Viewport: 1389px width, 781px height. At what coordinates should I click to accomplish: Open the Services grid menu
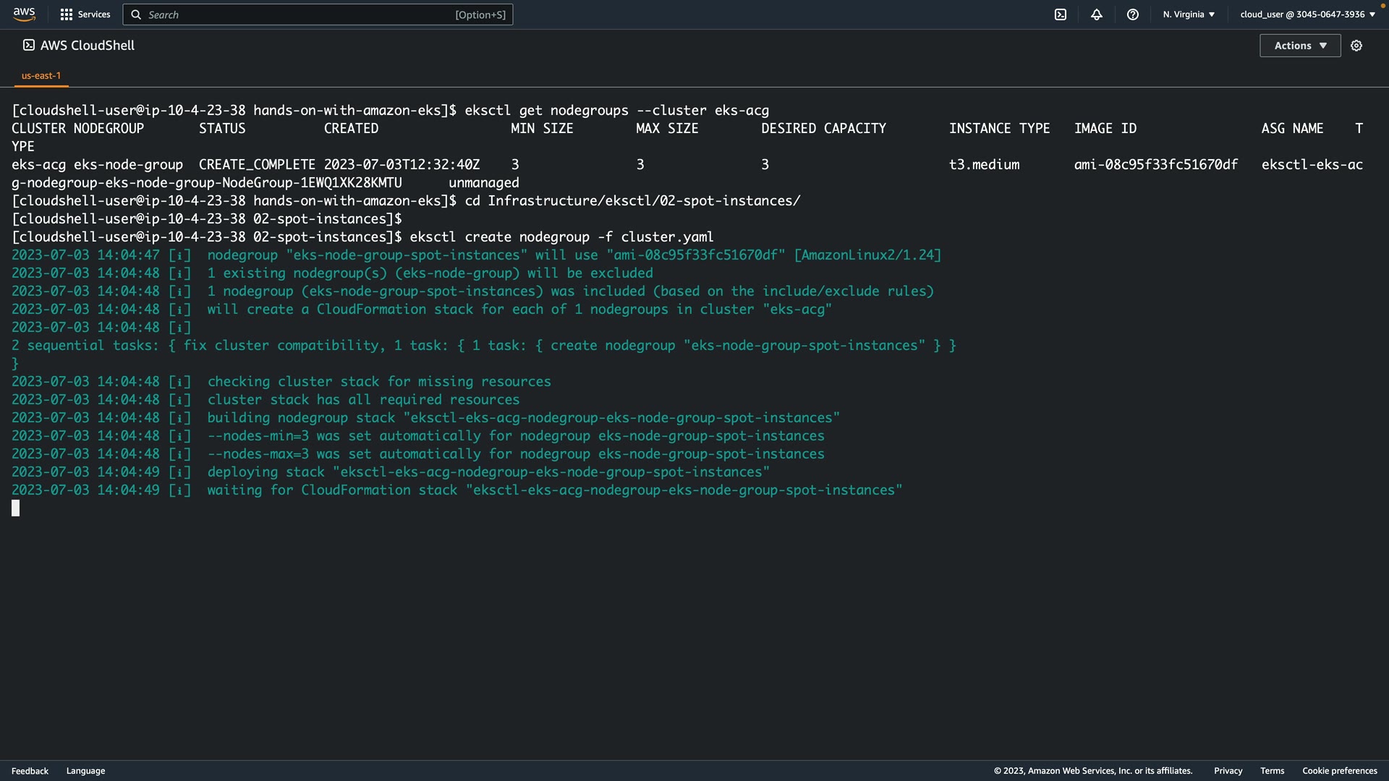[67, 14]
